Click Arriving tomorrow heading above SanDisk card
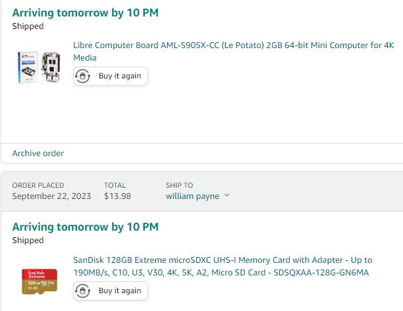The width and height of the screenshot is (403, 311). 86,227
